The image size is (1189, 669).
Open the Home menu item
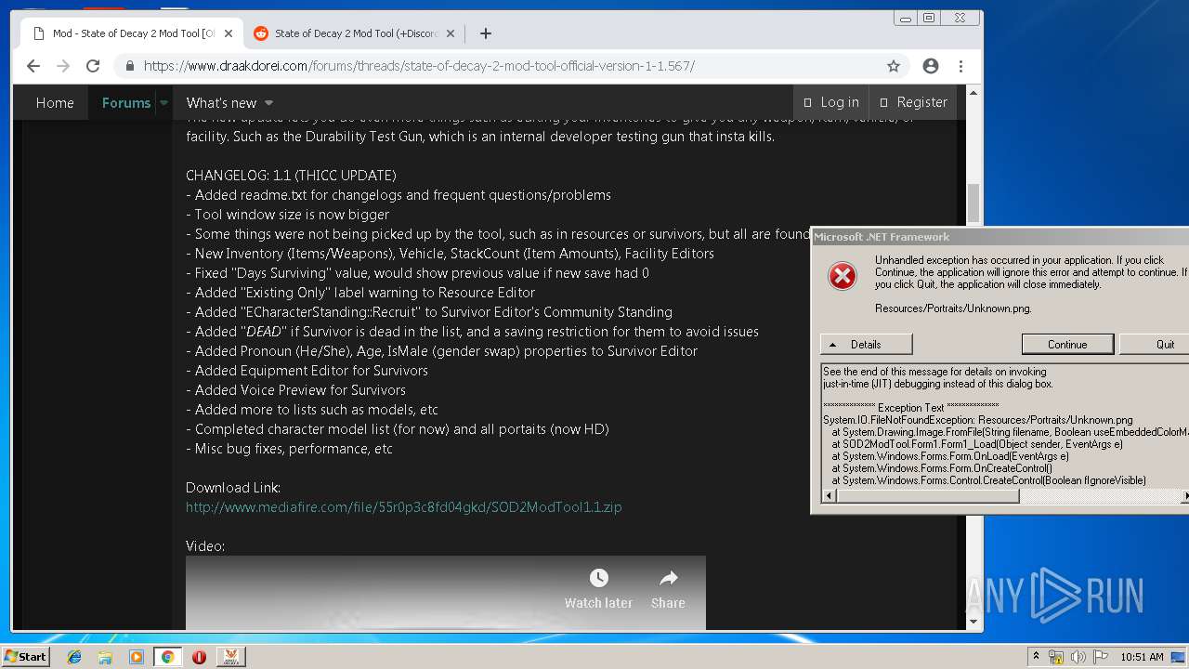tap(55, 102)
